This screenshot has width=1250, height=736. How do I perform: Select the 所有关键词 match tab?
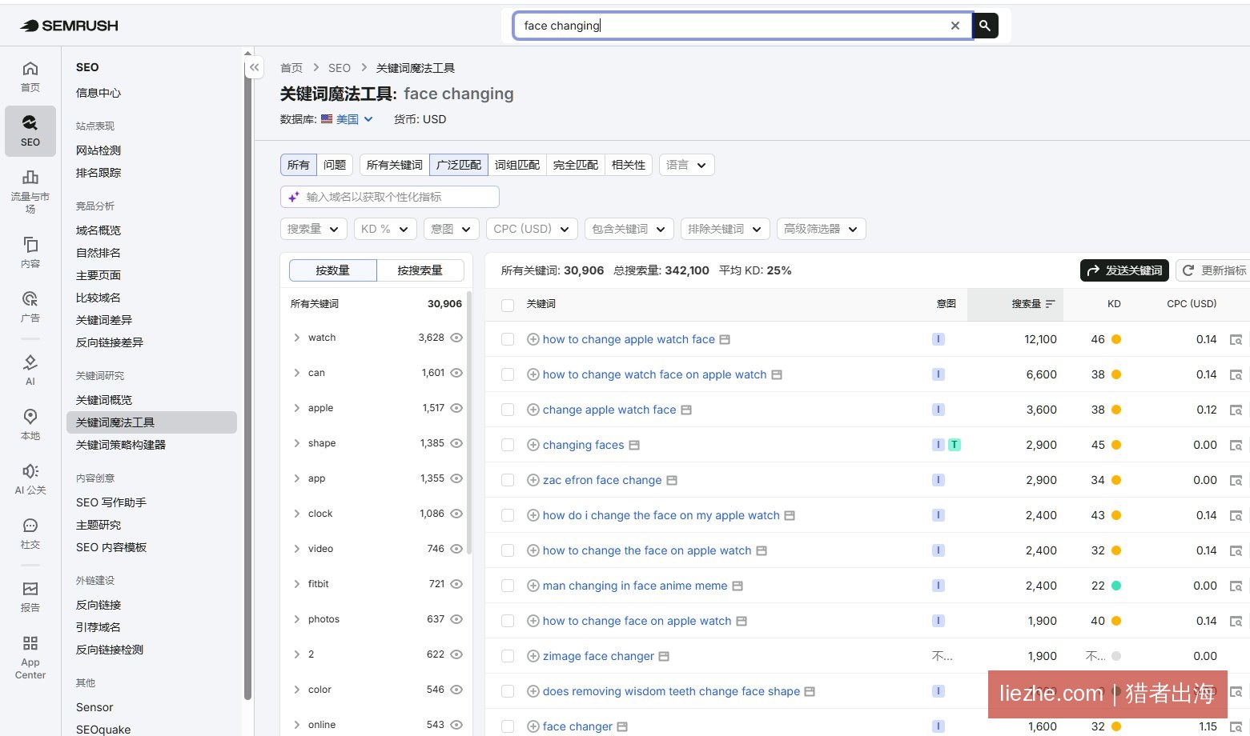tap(395, 165)
